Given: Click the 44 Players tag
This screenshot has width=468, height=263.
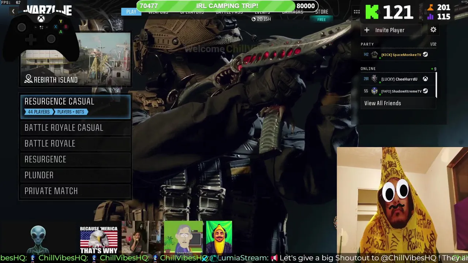Looking at the screenshot, I should (x=39, y=112).
